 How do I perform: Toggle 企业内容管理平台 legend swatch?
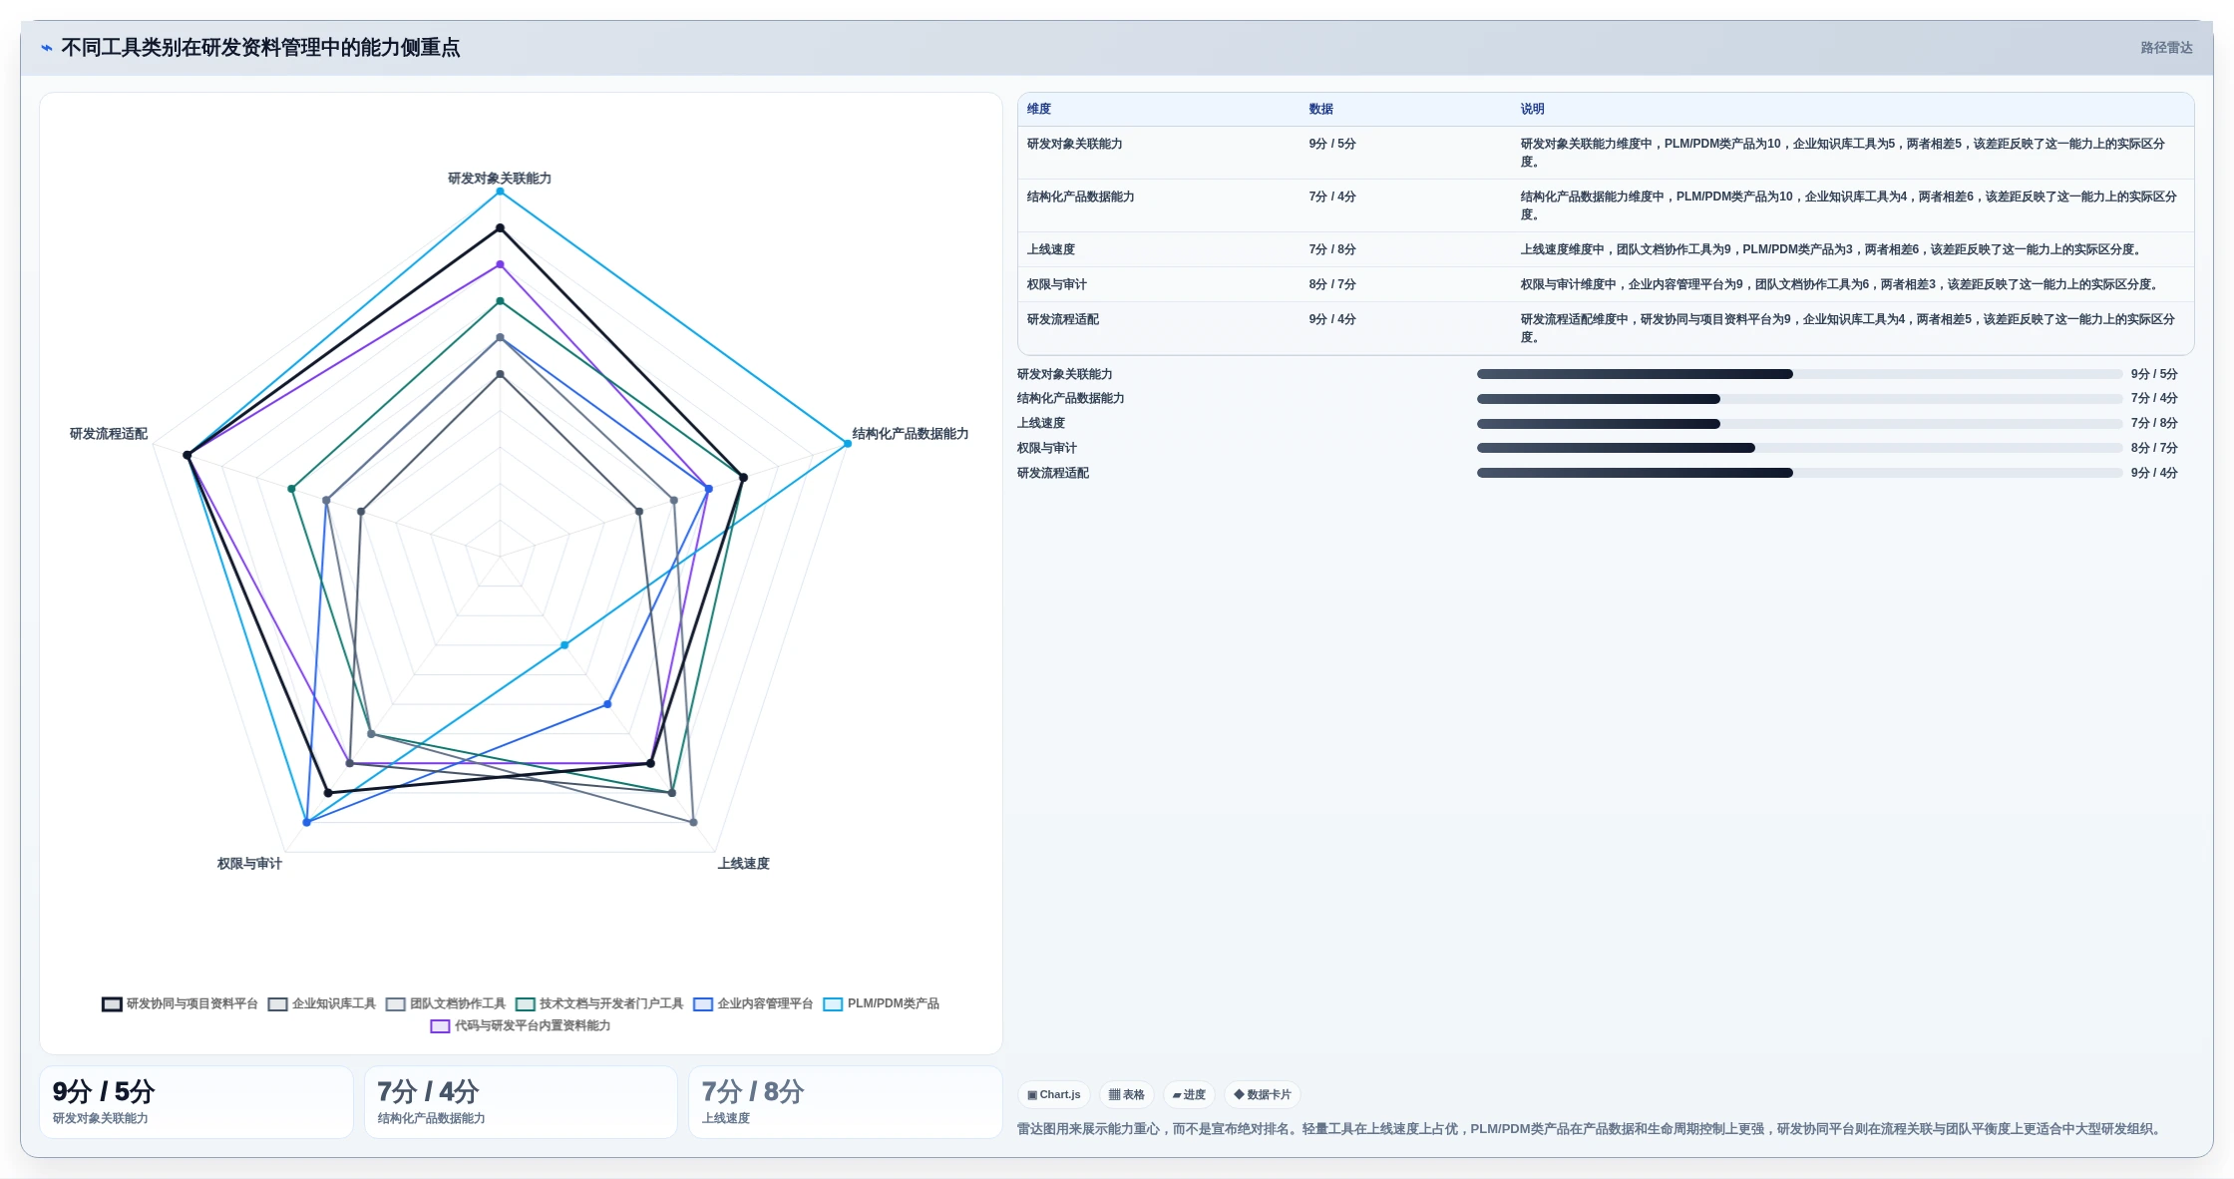pos(703,1003)
